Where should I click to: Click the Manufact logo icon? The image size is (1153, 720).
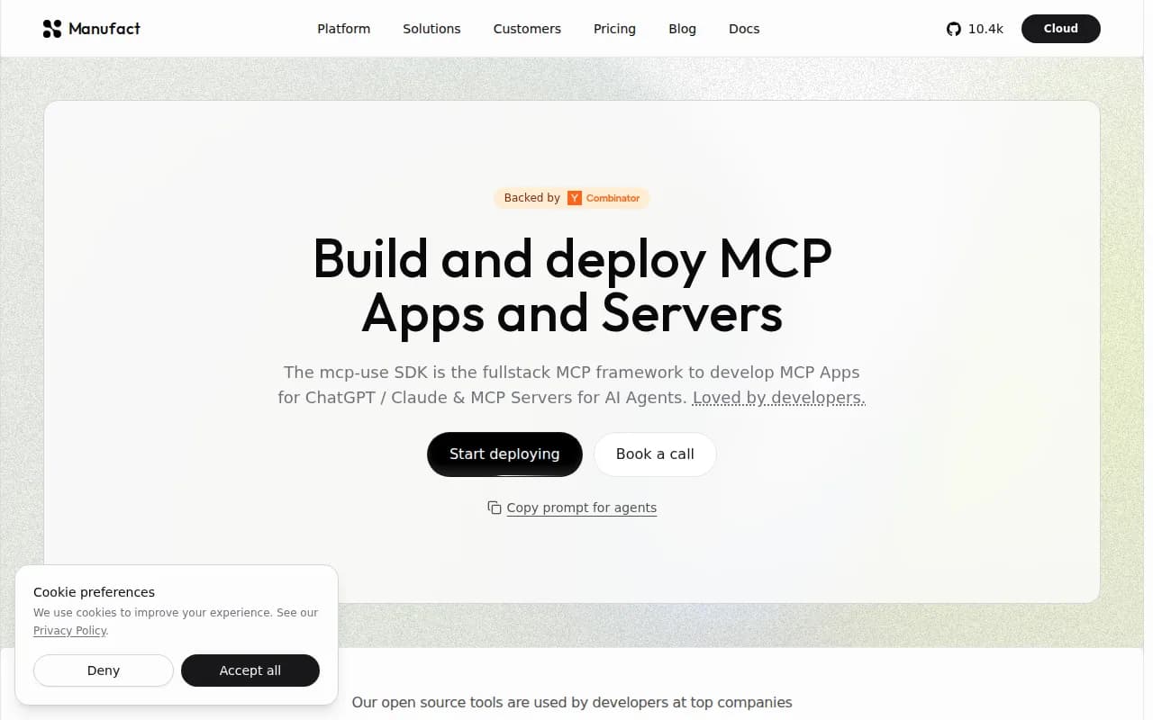(x=52, y=29)
